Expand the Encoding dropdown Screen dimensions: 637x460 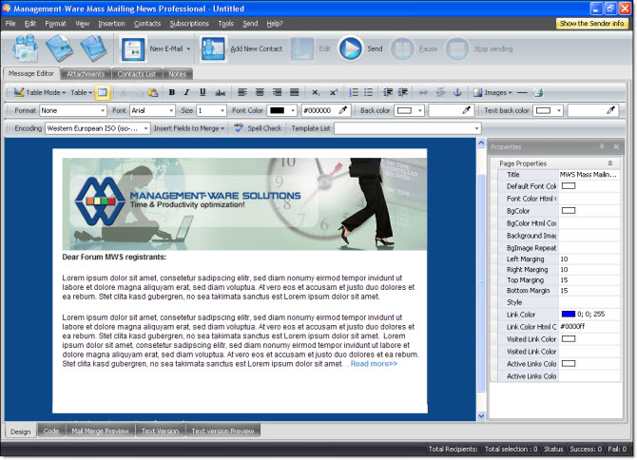(x=145, y=128)
